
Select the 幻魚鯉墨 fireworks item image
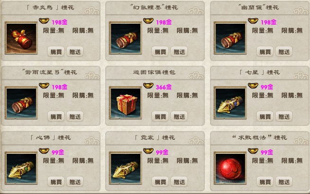[x=125, y=38]
